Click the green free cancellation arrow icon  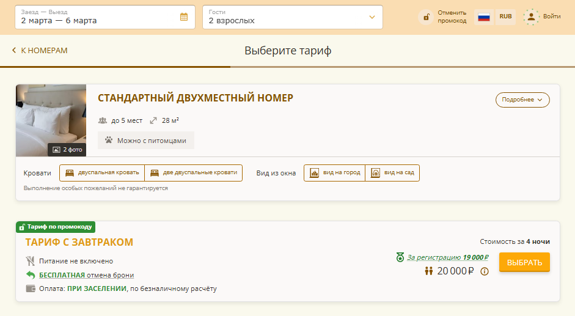(x=31, y=274)
